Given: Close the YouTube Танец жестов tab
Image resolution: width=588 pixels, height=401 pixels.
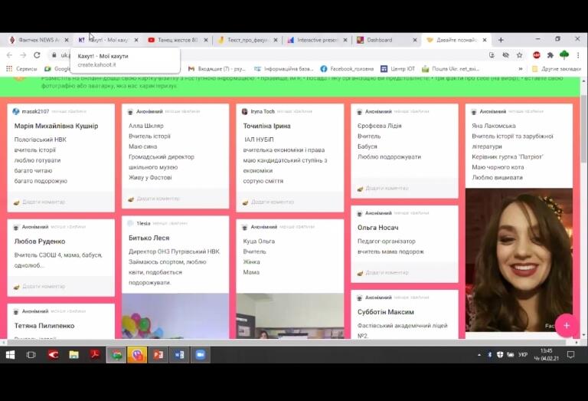Looking at the screenshot, I should 206,40.
